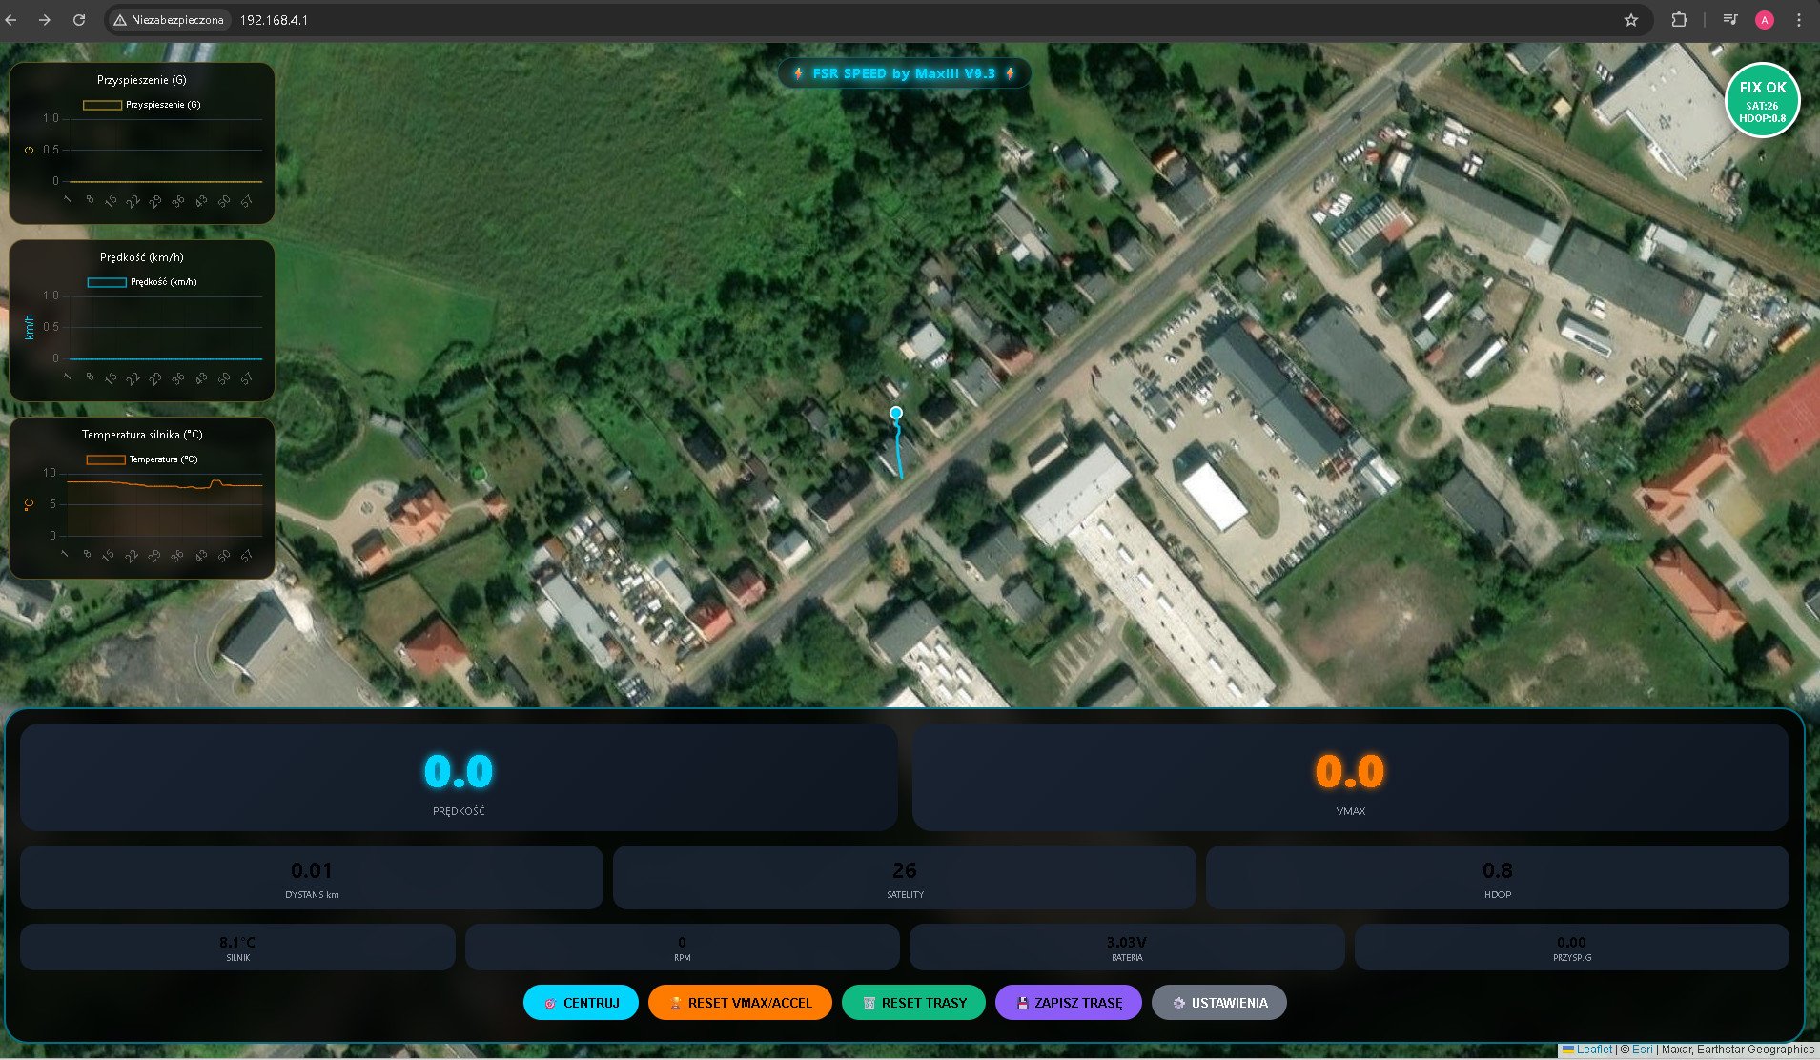Image resolution: width=1820 pixels, height=1060 pixels.
Task: Open the Leaflet attribution link
Action: pos(1593,1050)
